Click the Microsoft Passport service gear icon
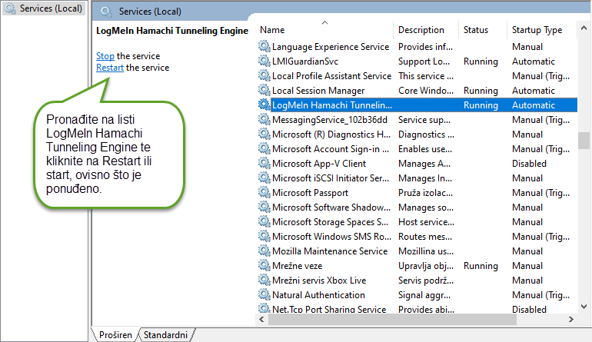592x342 pixels. tap(264, 193)
